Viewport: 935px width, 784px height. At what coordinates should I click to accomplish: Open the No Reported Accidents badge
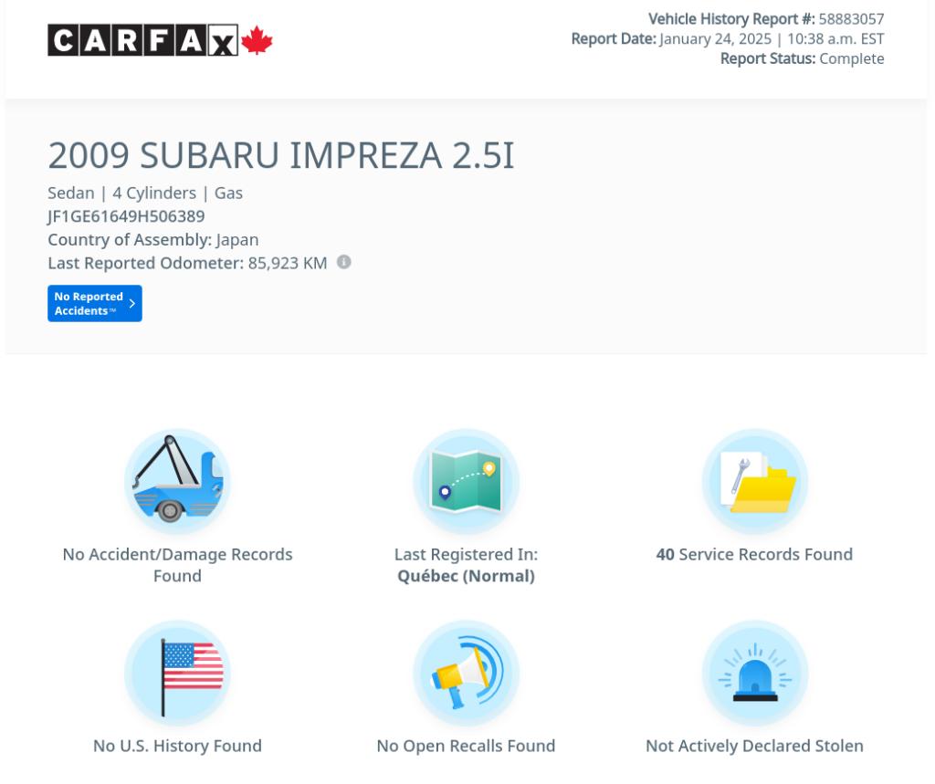pos(95,303)
